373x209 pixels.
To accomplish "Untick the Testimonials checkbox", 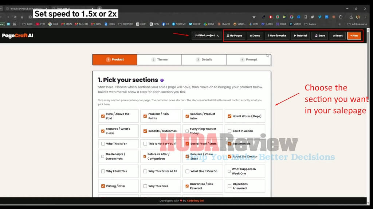I will (x=229, y=144).
